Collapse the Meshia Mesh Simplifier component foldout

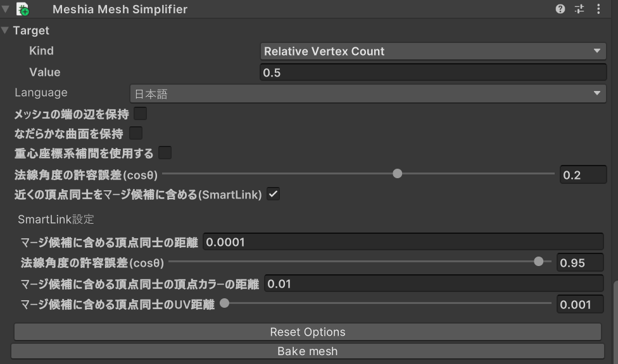point(6,9)
